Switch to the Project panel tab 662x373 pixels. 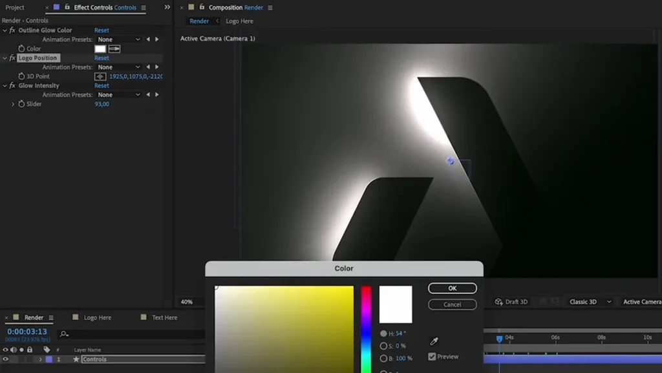point(15,8)
